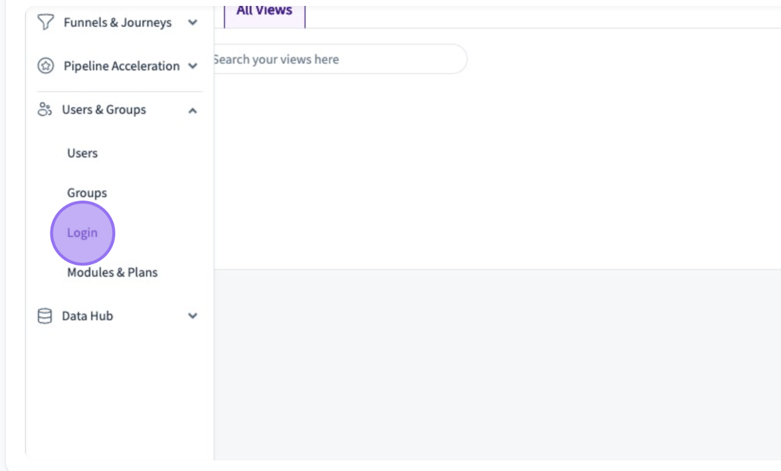781x471 pixels.
Task: Click the empty views list area
Action: pyautogui.click(x=497, y=172)
